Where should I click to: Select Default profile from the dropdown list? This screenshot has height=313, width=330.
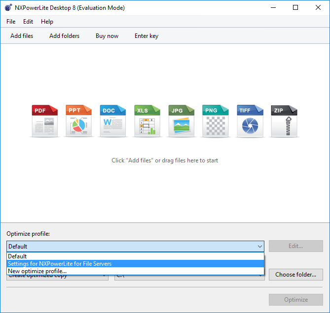tap(135, 256)
